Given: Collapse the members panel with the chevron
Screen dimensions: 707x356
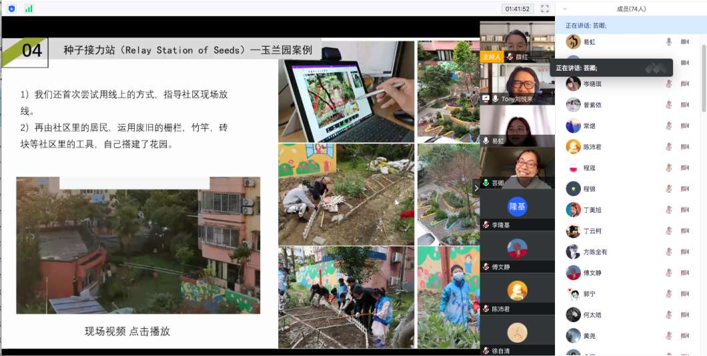Looking at the screenshot, I should point(565,9).
